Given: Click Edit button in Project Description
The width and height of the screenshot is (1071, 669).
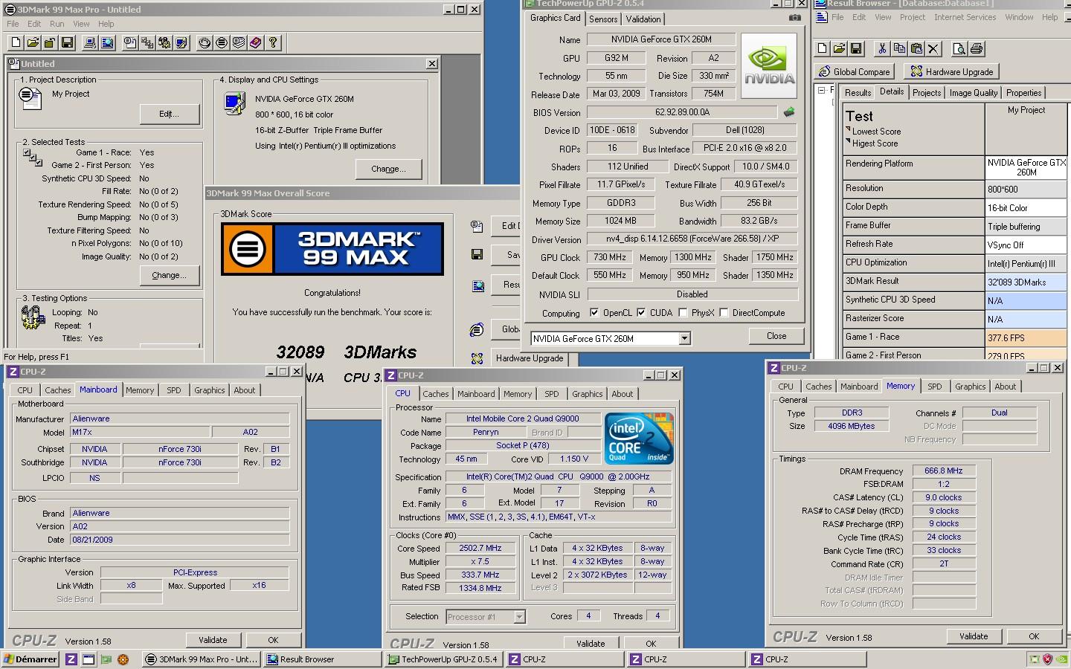Looking at the screenshot, I should click(170, 114).
